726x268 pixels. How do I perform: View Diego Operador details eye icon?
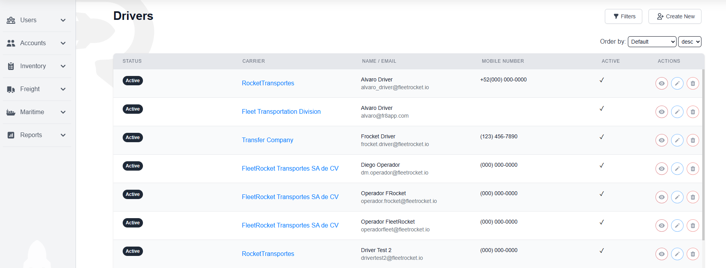pyautogui.click(x=661, y=169)
